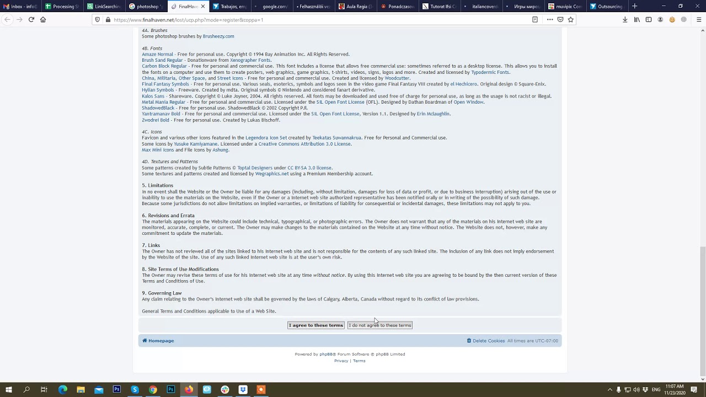Click the I agree to these terms button

point(315,325)
